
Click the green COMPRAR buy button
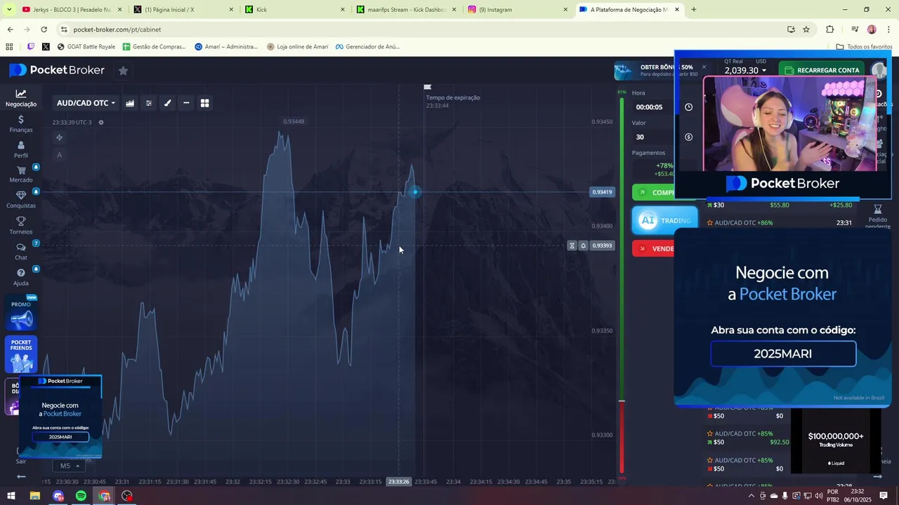click(653, 192)
